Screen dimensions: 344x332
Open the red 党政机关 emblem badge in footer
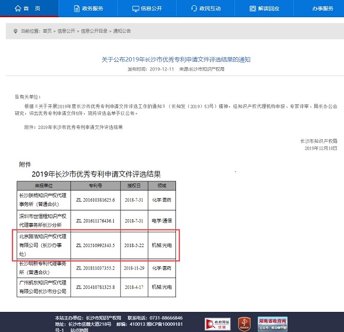244,324
